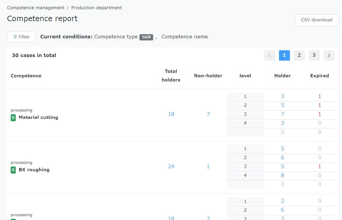Open the Competence management breadcrumb
This screenshot has height=220, width=342.
[x=36, y=8]
